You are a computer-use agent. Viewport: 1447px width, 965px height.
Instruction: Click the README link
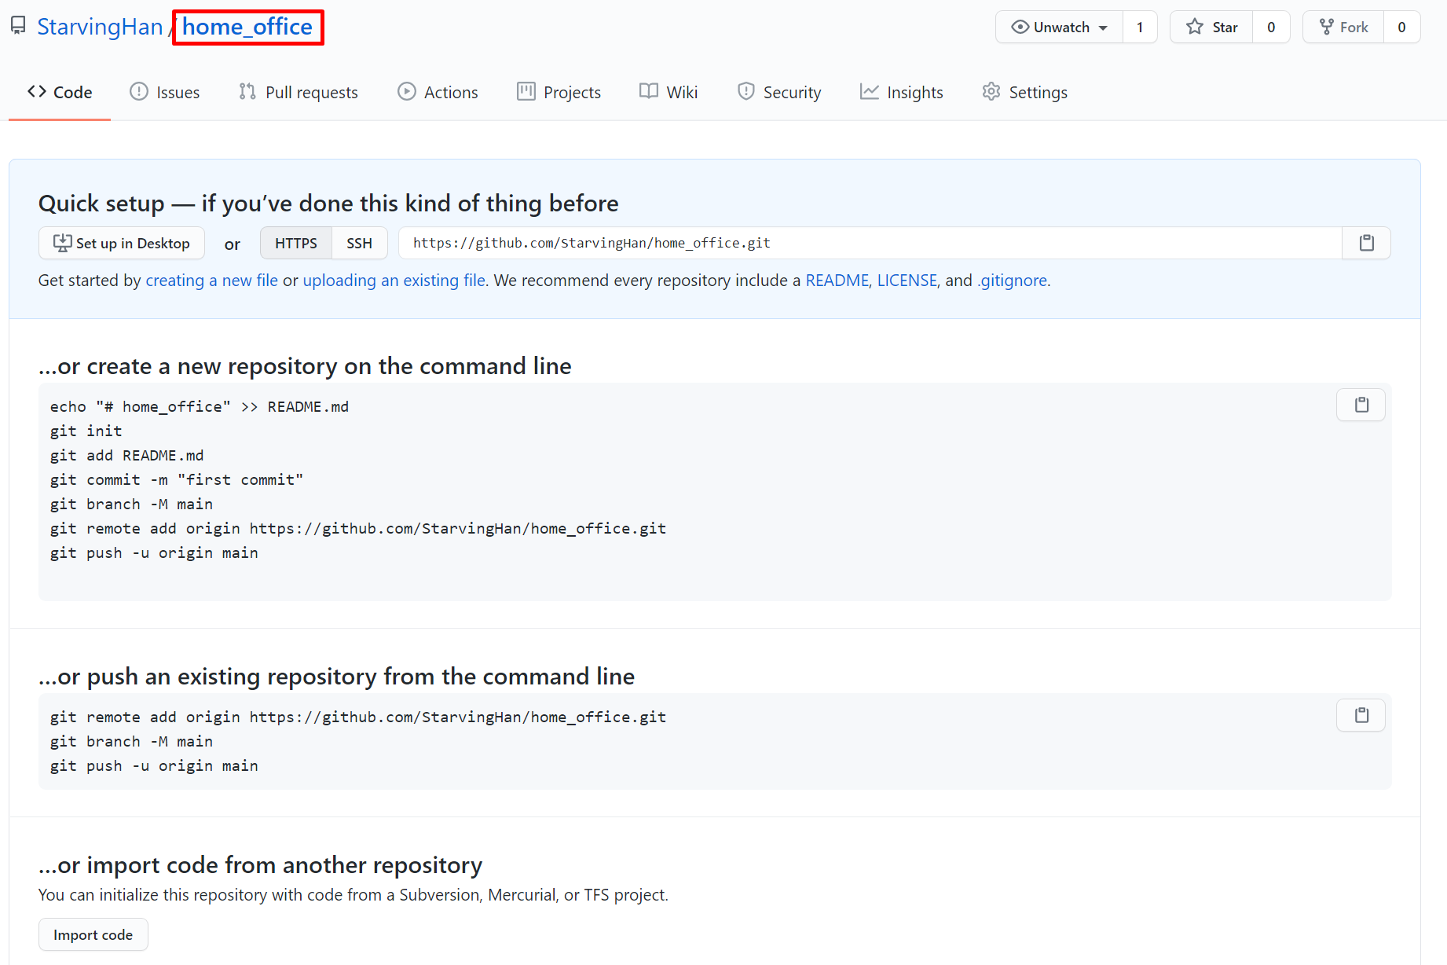(837, 281)
